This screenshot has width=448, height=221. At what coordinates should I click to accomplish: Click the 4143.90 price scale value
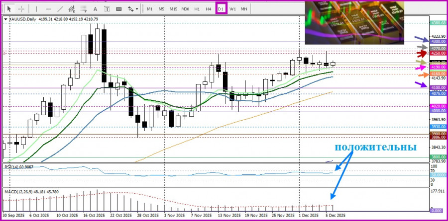(438, 78)
